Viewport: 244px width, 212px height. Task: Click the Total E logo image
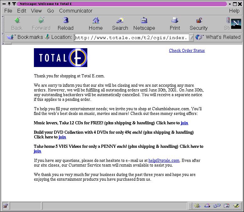pos(61,58)
